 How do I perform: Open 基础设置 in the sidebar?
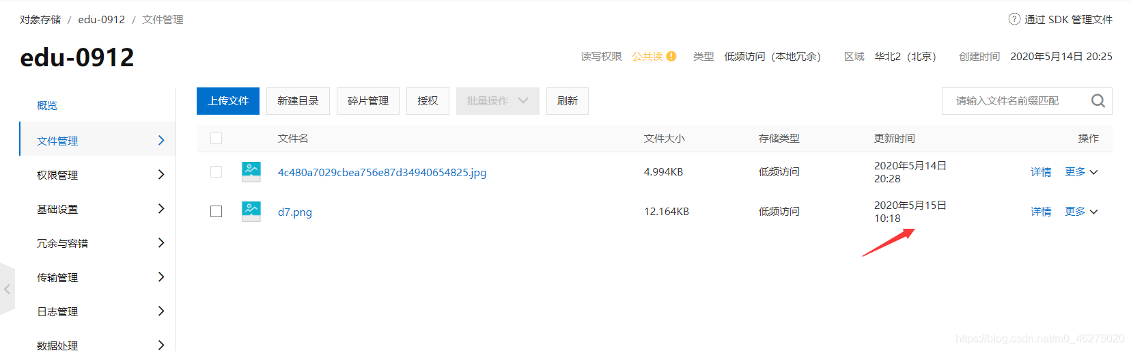coord(57,209)
